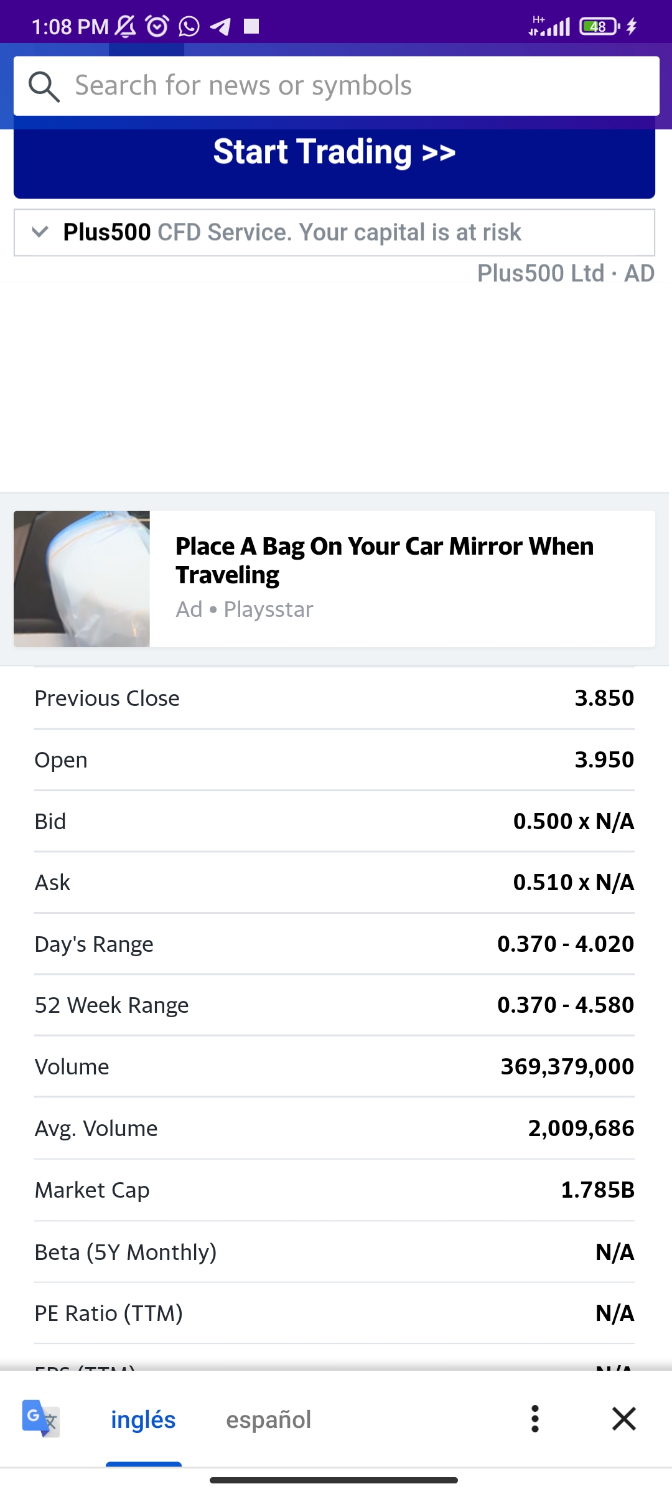Tap the search magnifier icon
The image size is (672, 1494).
tap(44, 87)
